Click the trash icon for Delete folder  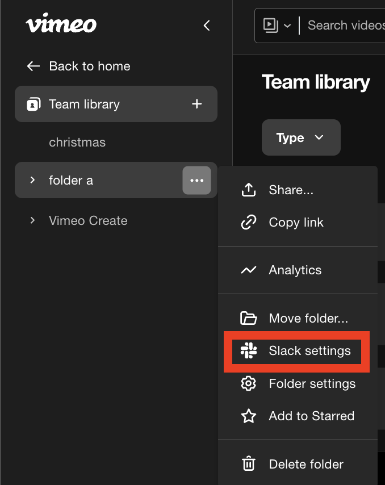[249, 464]
